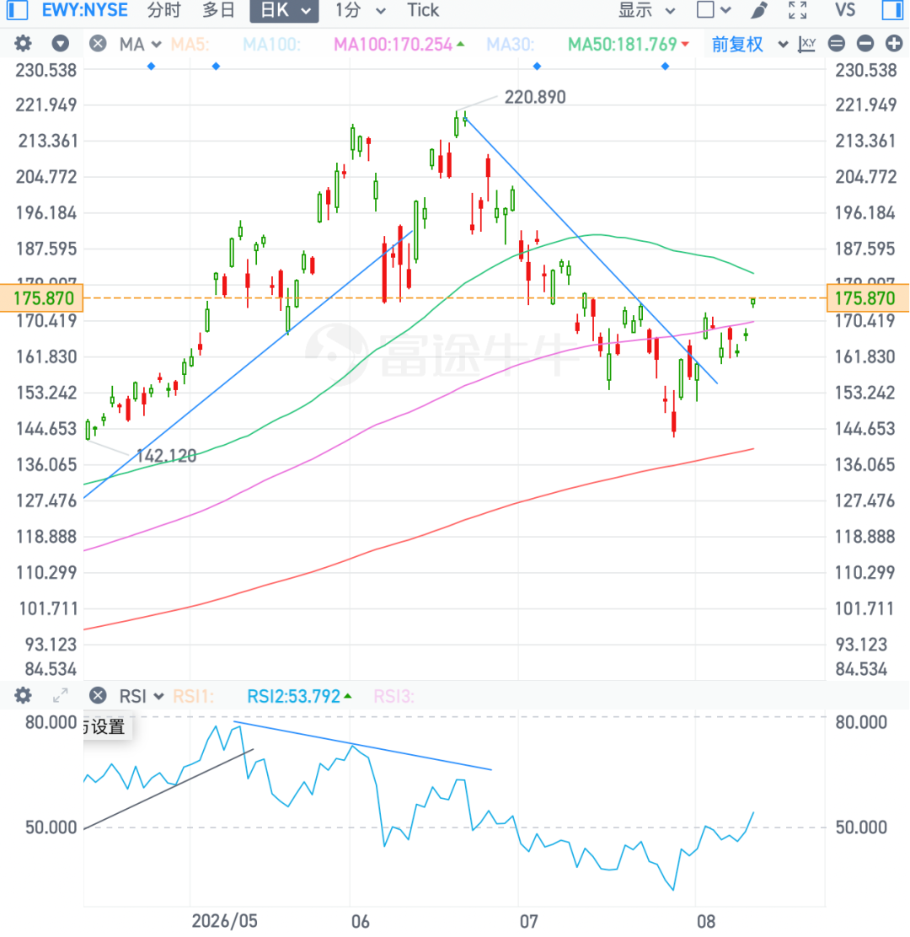Click the round down-arrow indicator menu icon
The image size is (910, 937).
click(x=61, y=44)
